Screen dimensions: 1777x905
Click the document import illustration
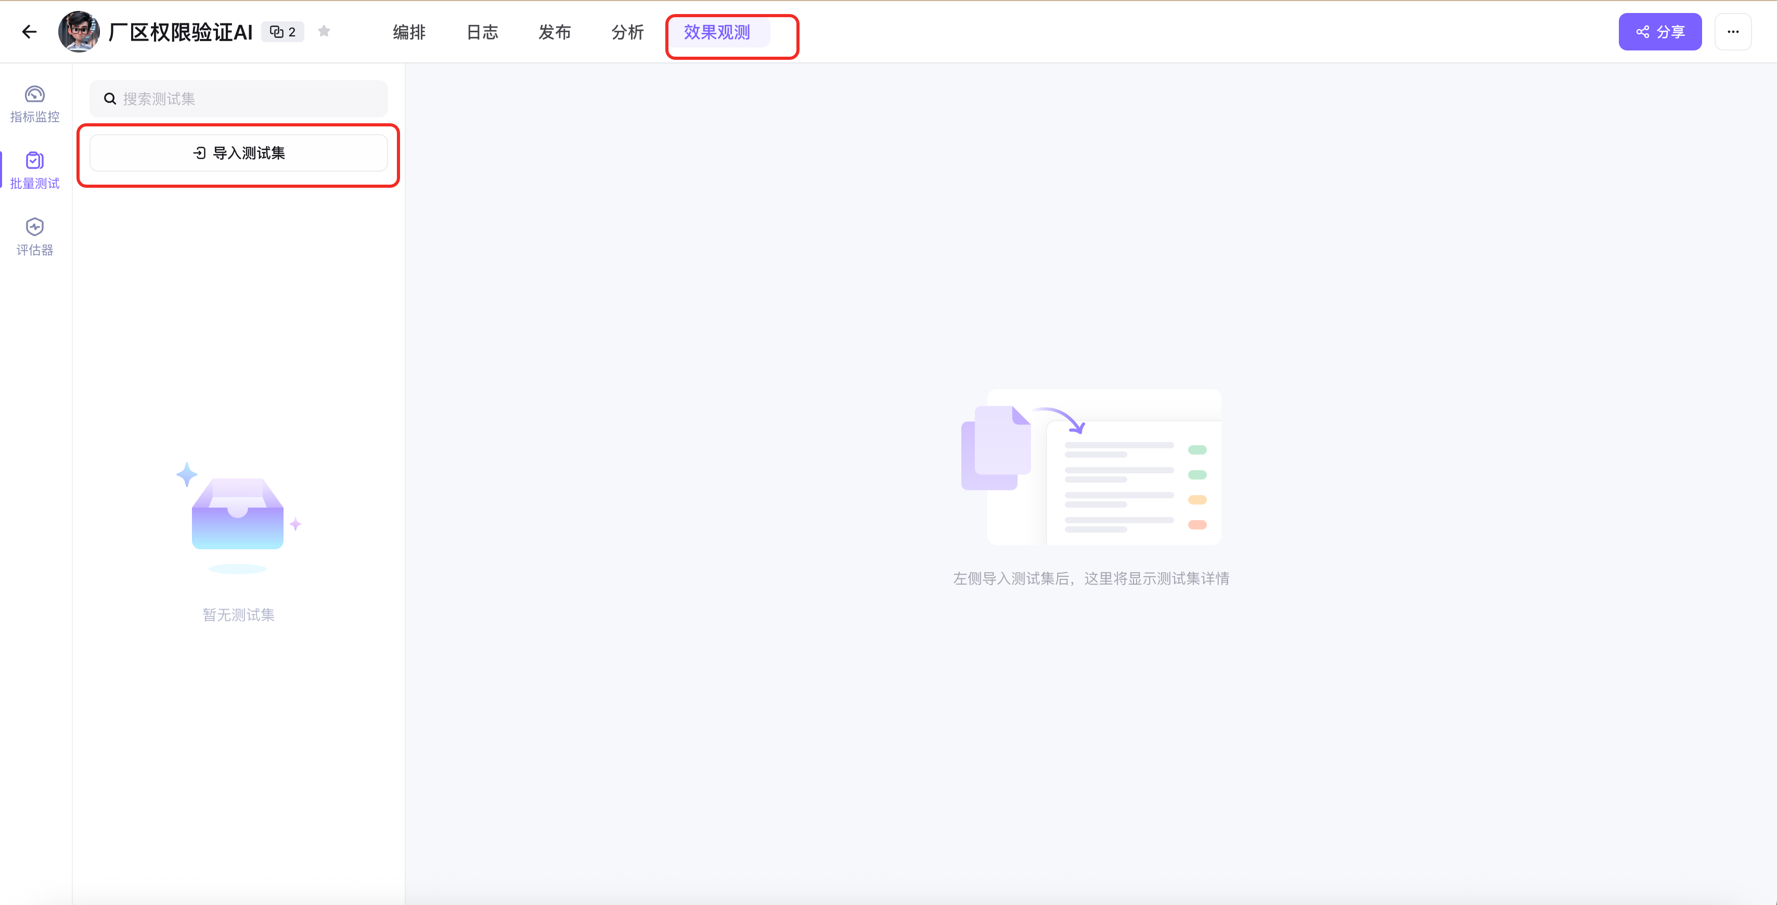[x=1091, y=468]
